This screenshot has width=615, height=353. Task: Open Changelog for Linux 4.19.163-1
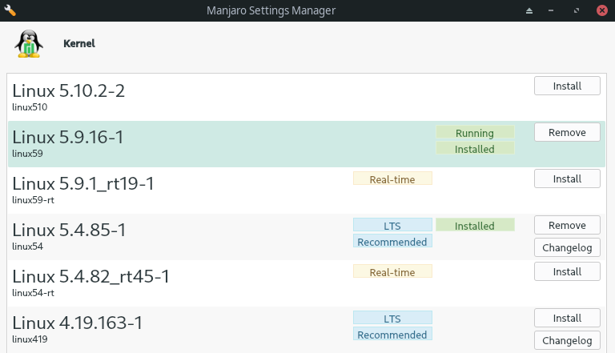(x=567, y=340)
